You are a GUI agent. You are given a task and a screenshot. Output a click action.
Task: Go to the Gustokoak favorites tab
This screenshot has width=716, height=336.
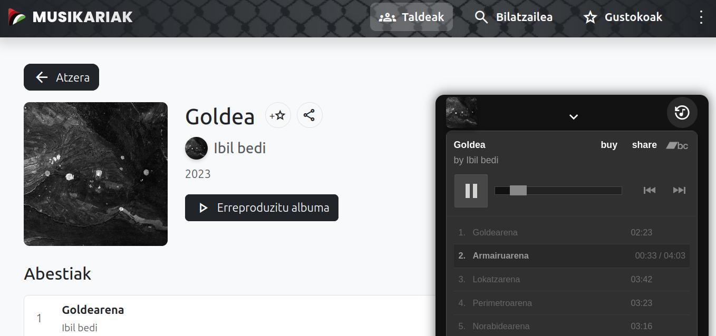(623, 17)
